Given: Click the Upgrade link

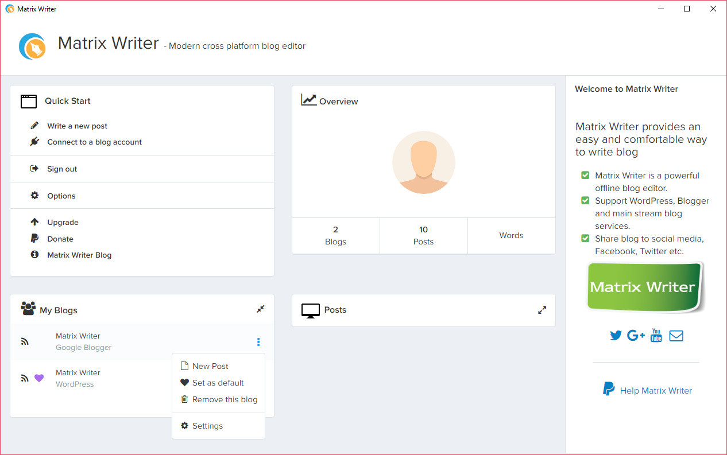Looking at the screenshot, I should click(x=63, y=222).
